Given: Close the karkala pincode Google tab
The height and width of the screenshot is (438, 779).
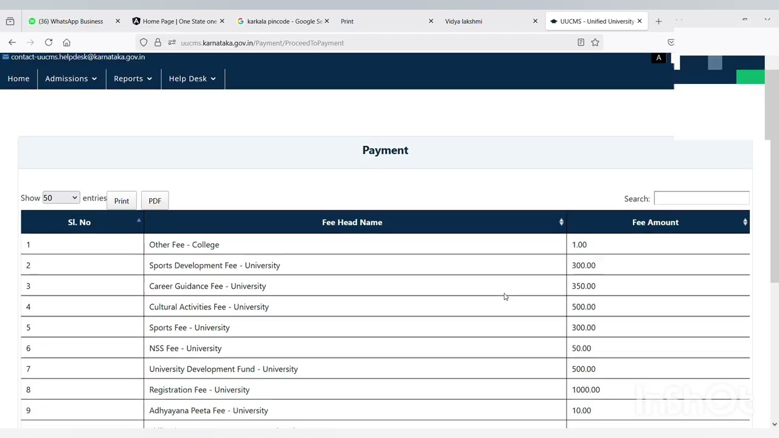Looking at the screenshot, I should pyautogui.click(x=327, y=21).
